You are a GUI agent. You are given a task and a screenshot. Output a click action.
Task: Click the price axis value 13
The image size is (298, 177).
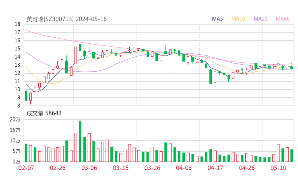[17, 65]
